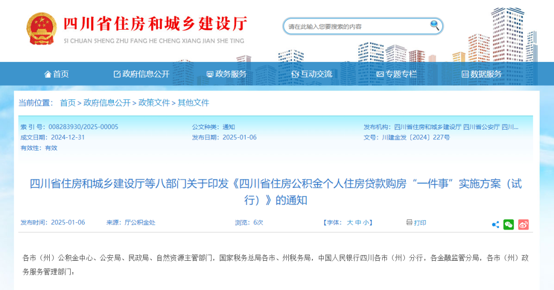Click 其他文件 breadcrumb link

point(193,103)
